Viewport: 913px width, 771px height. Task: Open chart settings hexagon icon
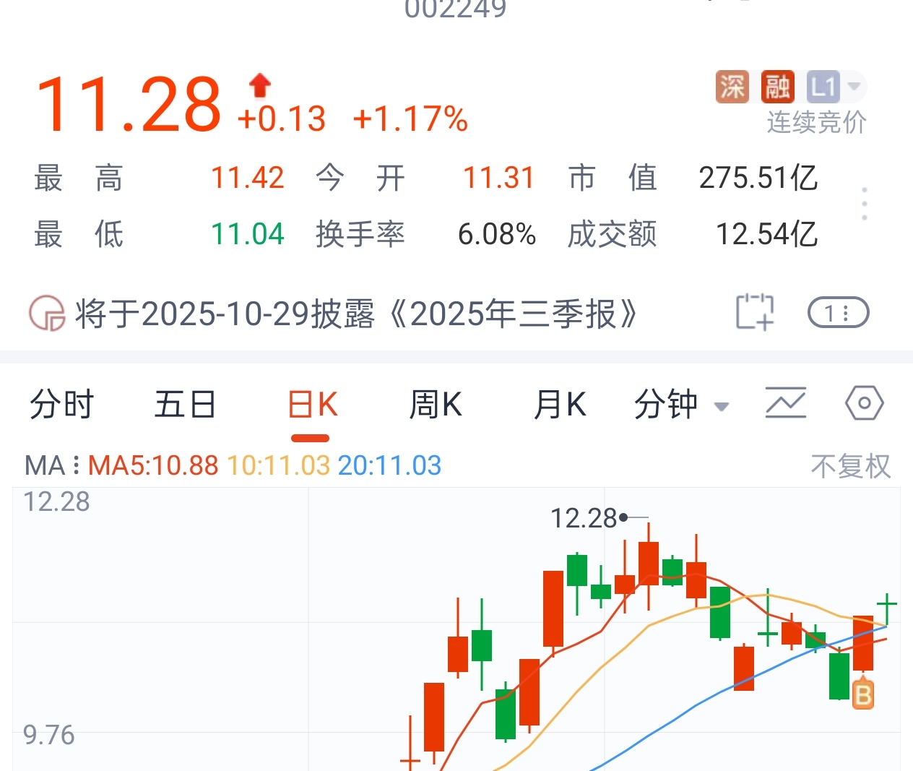tap(864, 403)
